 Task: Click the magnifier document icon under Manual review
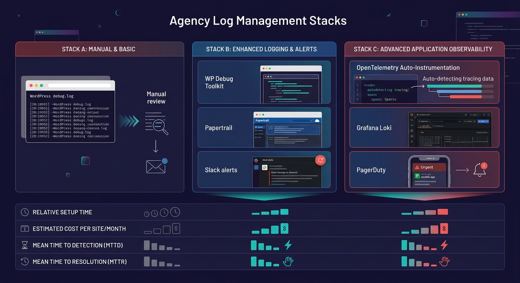pyautogui.click(x=157, y=124)
